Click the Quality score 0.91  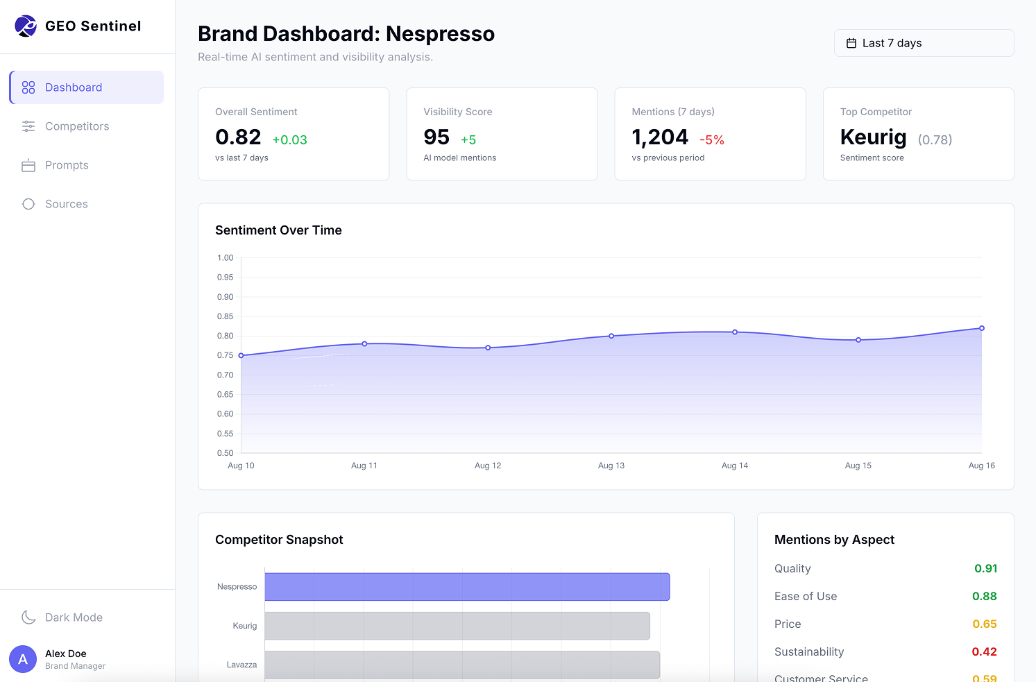[x=985, y=568]
